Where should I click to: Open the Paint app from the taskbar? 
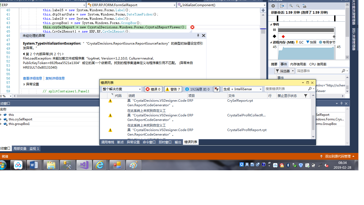point(134,165)
